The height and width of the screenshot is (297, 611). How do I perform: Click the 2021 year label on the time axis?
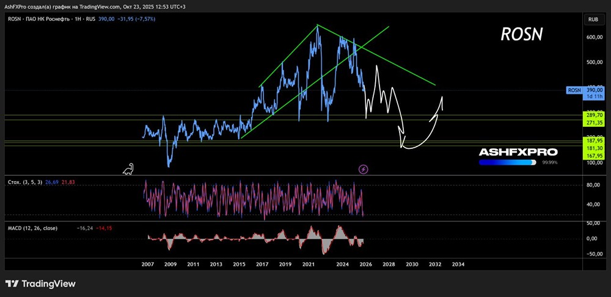click(308, 264)
